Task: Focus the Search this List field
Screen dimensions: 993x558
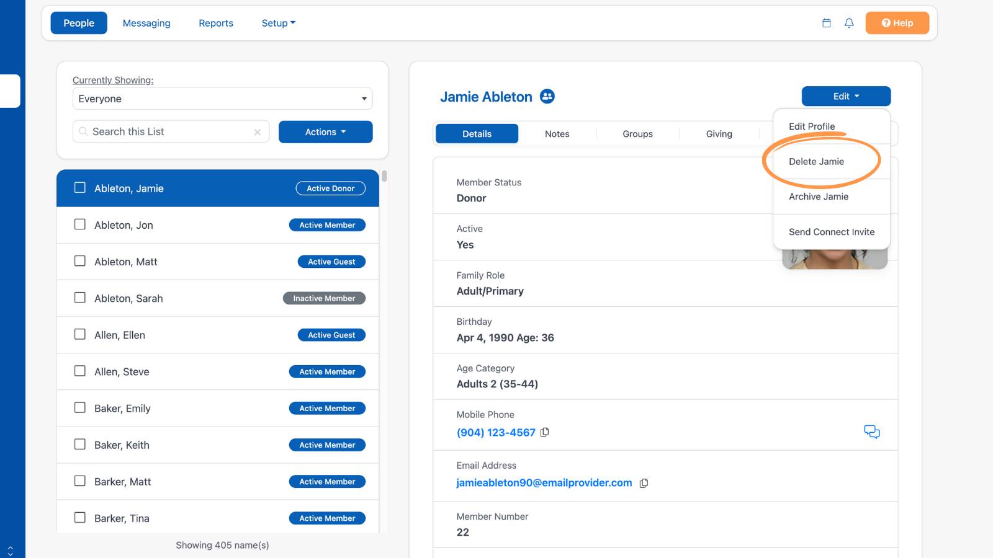Action: coord(171,132)
